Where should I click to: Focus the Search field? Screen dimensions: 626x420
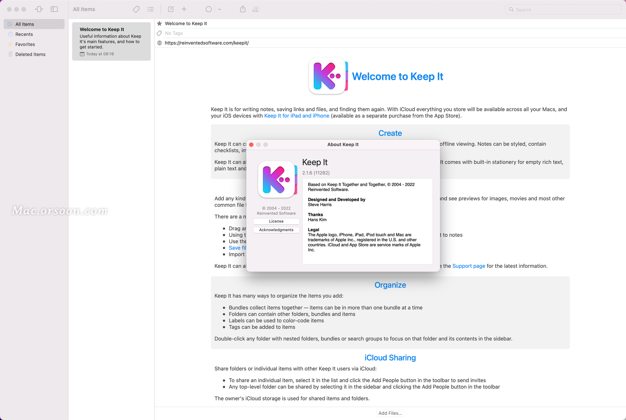tap(563, 10)
